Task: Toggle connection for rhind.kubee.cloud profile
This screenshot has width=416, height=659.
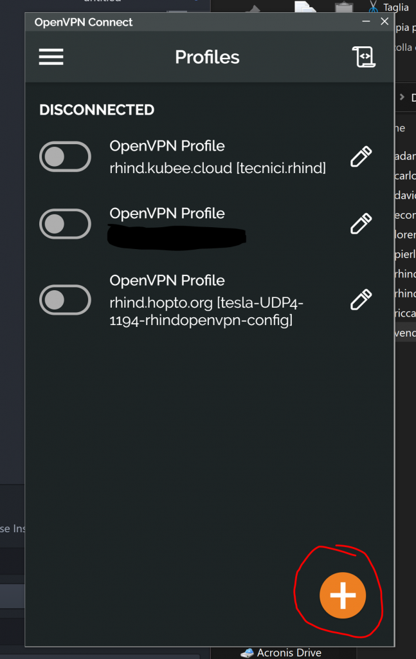Action: pyautogui.click(x=65, y=156)
